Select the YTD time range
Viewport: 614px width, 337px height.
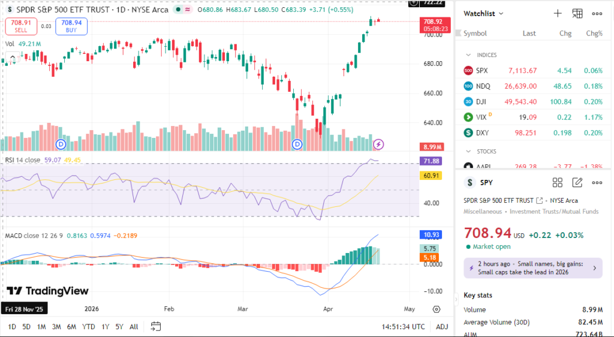pos(88,327)
